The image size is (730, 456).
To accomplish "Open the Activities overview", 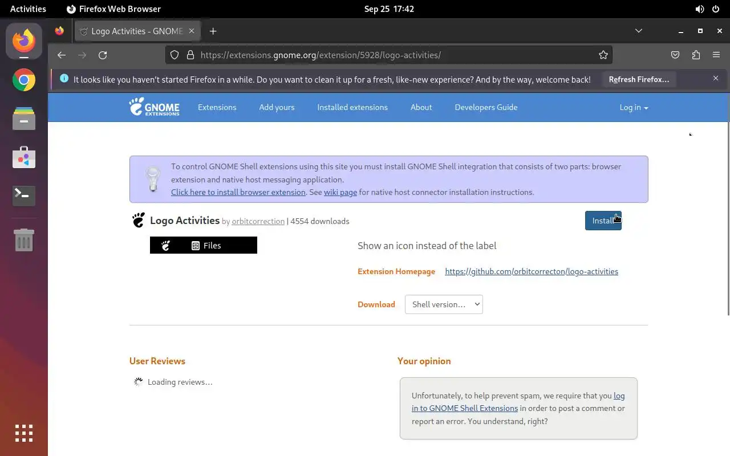I will [x=28, y=9].
